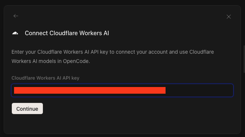Focus the Cloudflare Workers AI API key field
This screenshot has height=137, width=245.
click(122, 90)
